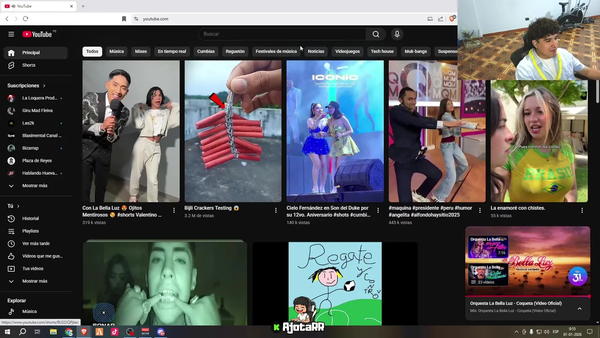This screenshot has width=600, height=338.
Task: Open the La enamoré con chistes title
Action: 518,208
